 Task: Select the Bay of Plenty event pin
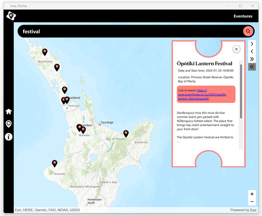pos(126,133)
